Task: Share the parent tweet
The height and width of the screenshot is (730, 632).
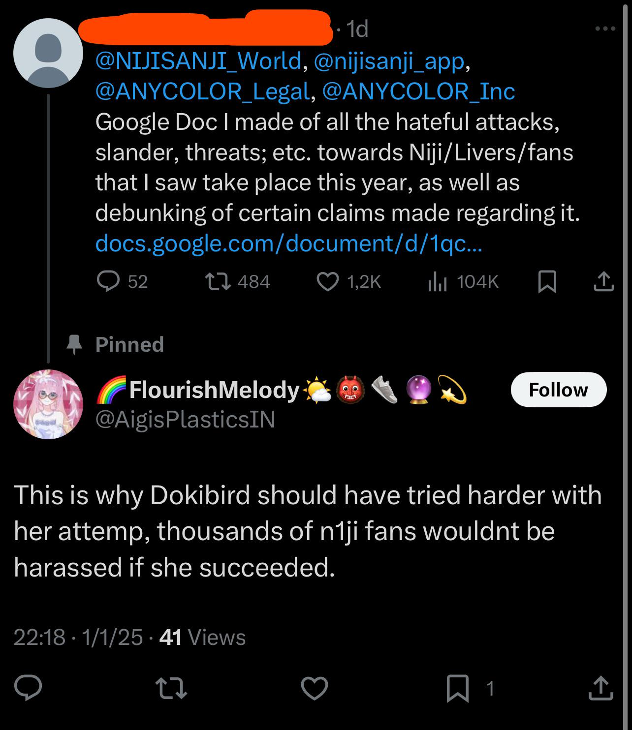Action: click(603, 282)
